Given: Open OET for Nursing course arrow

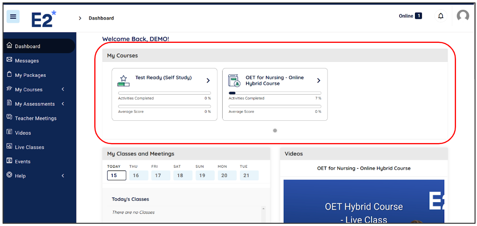Looking at the screenshot, I should click(x=319, y=81).
